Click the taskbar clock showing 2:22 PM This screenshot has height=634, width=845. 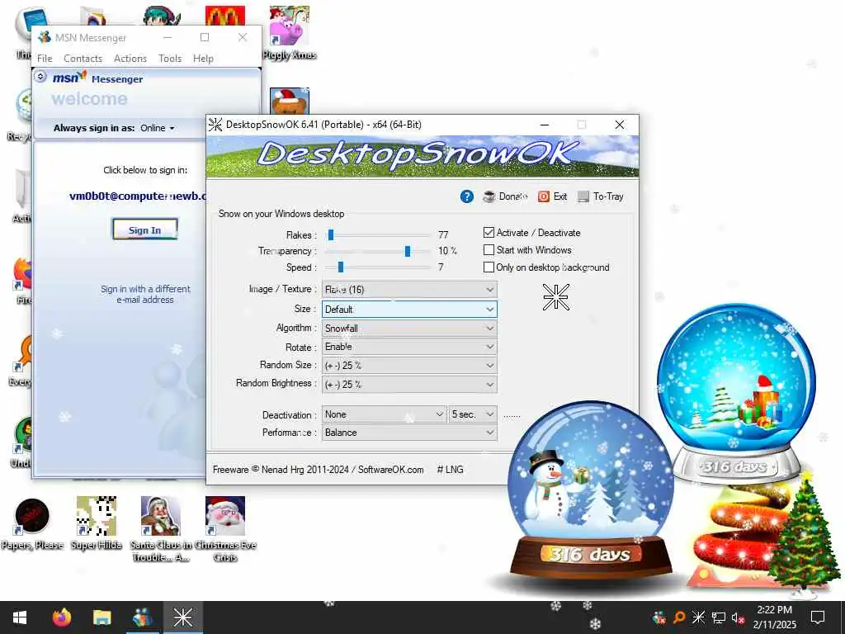pyautogui.click(x=774, y=617)
